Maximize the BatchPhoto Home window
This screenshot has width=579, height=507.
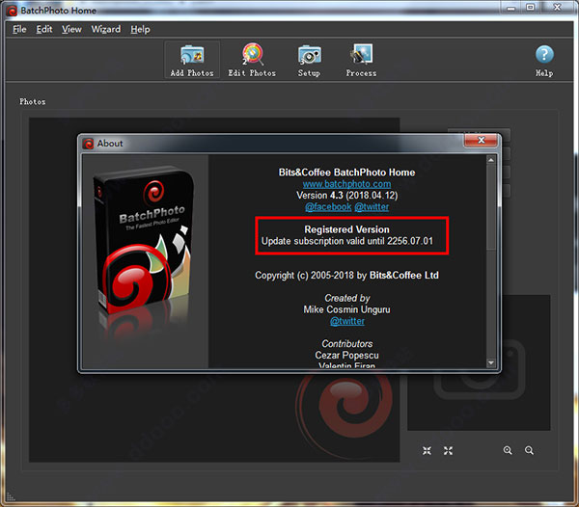point(530,8)
